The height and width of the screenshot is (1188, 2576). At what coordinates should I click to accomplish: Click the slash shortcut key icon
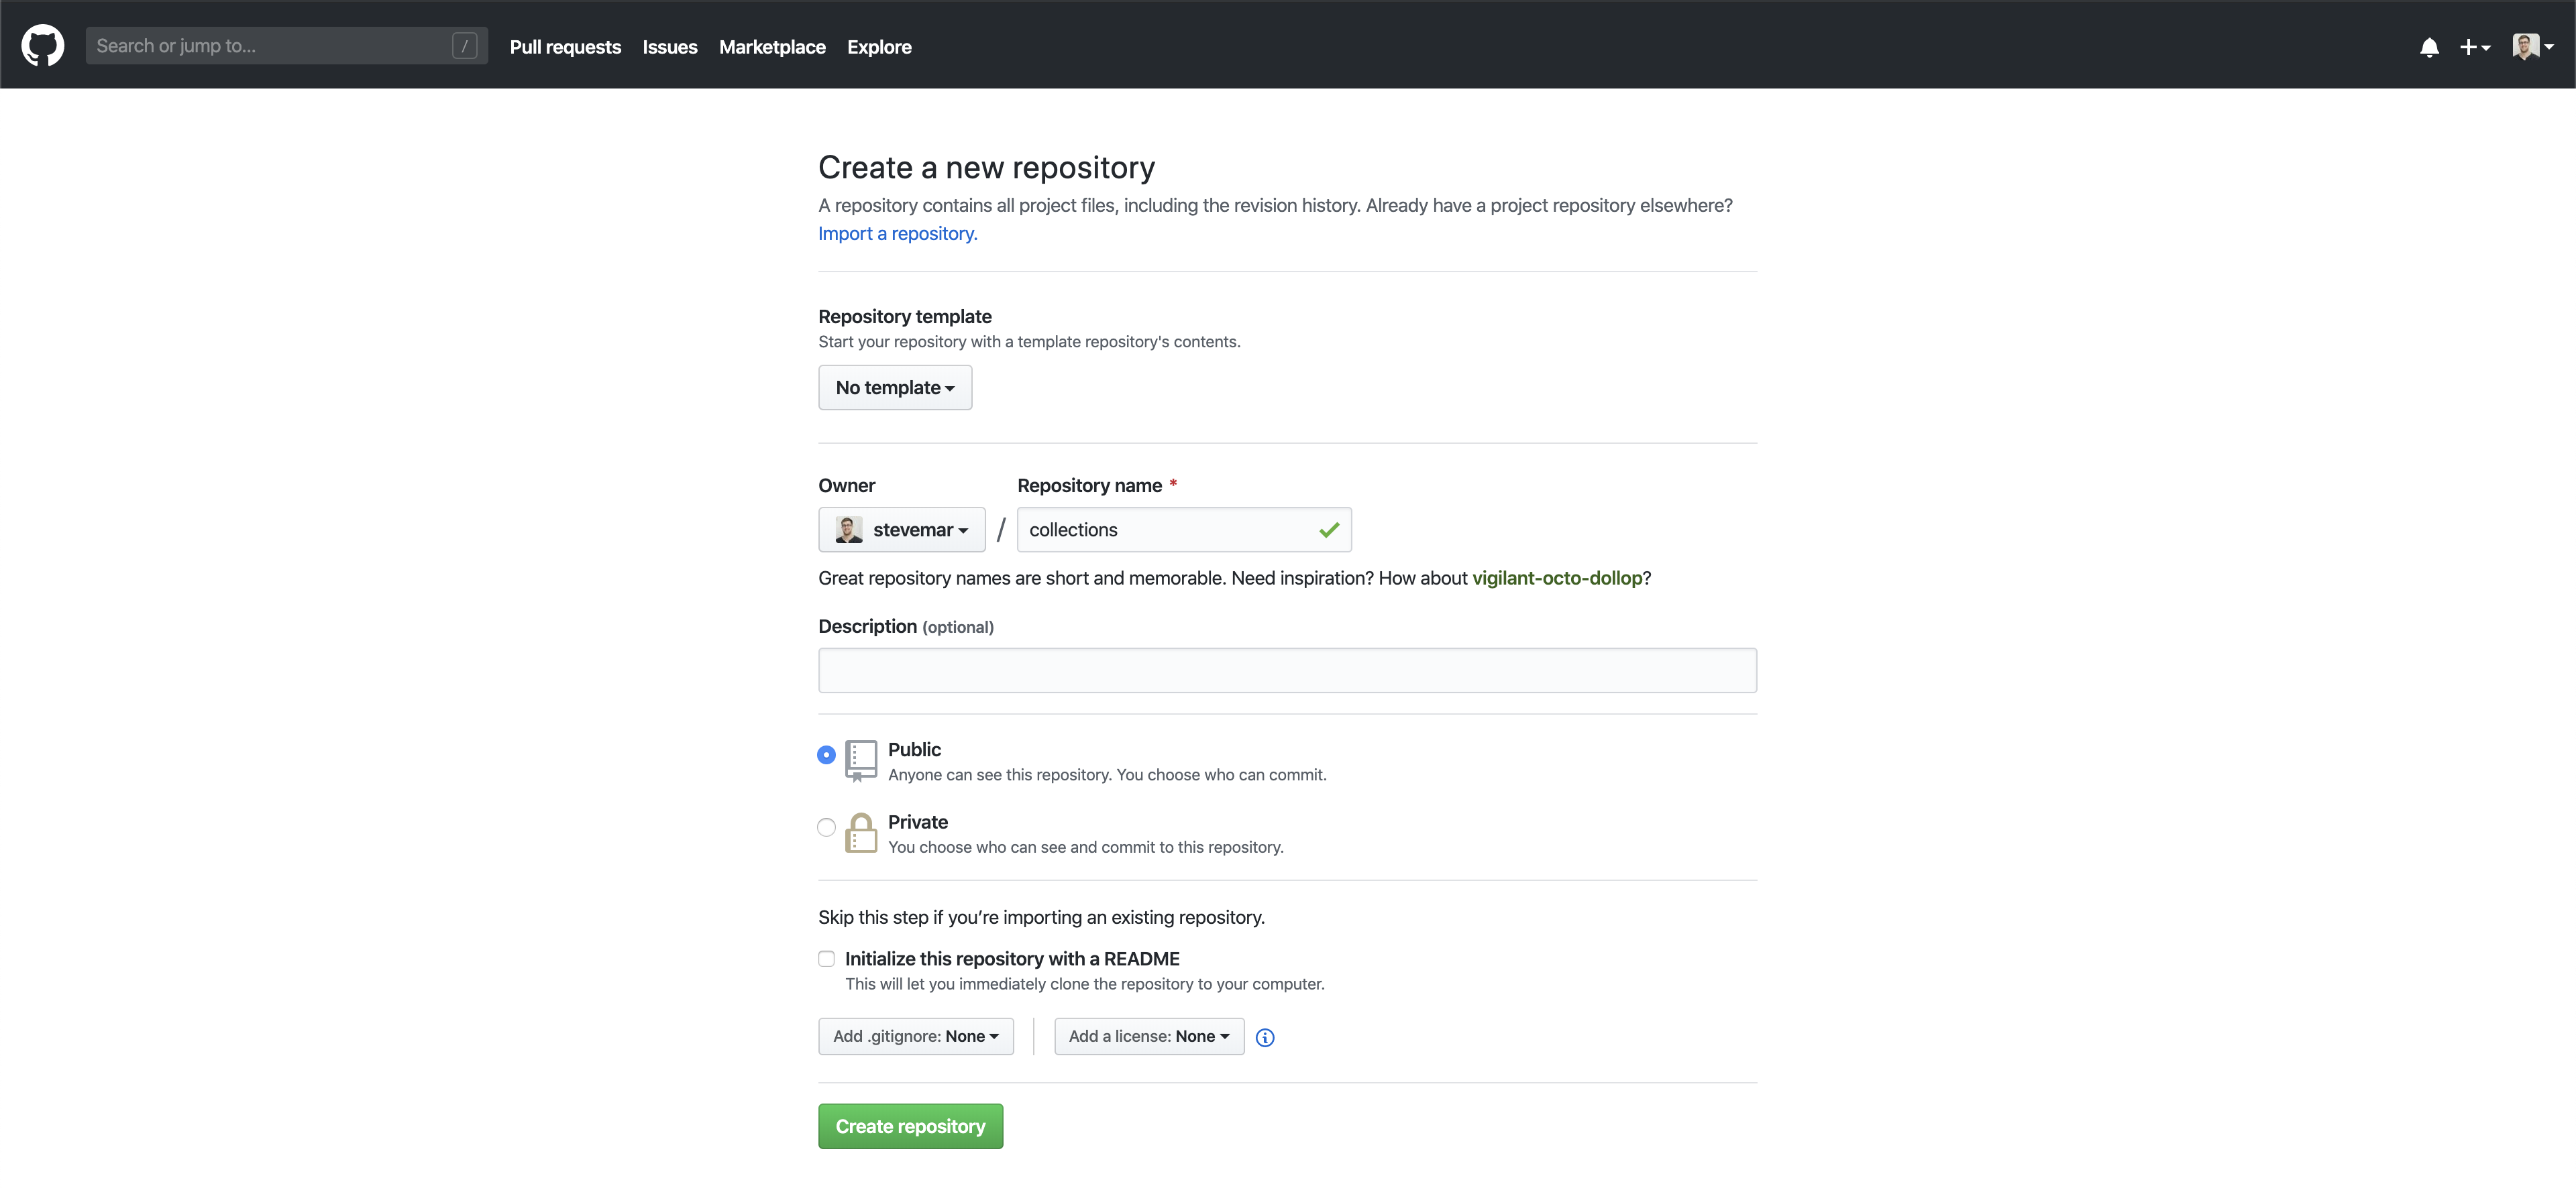tap(464, 46)
